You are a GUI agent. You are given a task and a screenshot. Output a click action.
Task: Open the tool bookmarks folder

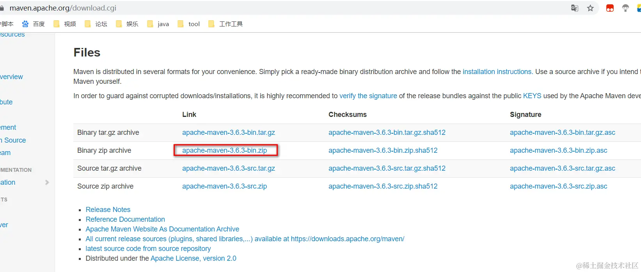point(189,24)
